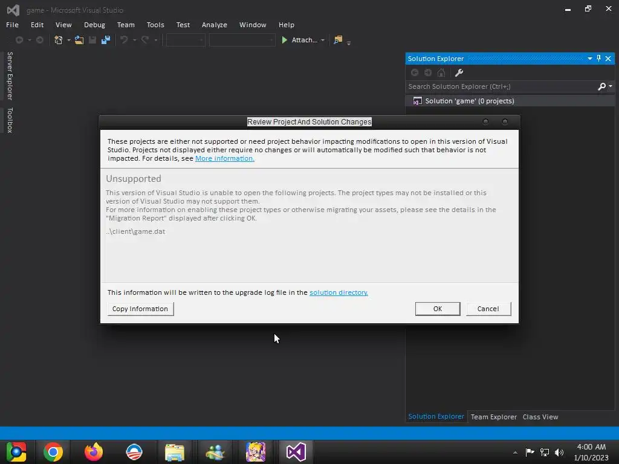Open the Solution Platforms combo box
This screenshot has width=619, height=464.
242,40
